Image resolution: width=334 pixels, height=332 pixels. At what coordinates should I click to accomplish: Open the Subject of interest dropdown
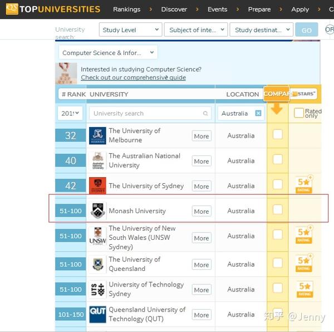[x=196, y=30]
